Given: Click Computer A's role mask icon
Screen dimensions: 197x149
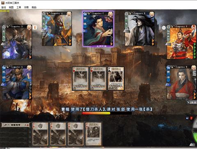Looking at the screenshot, I should pos(69,14).
